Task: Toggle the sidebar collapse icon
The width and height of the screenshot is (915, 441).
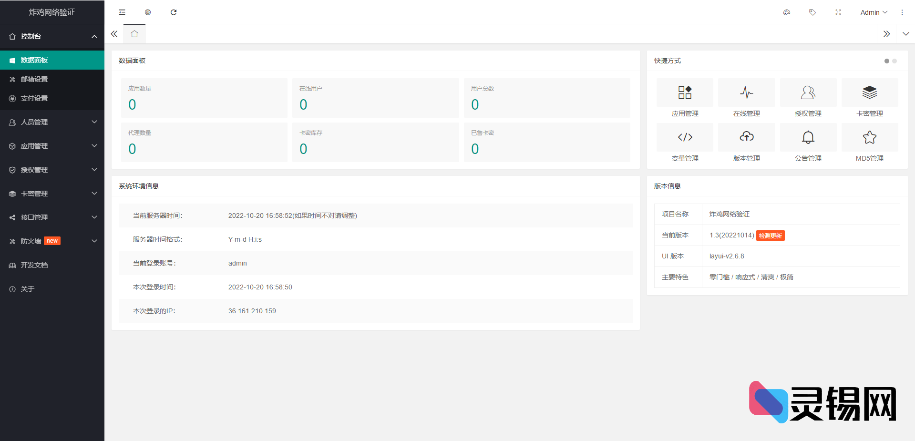Action: (x=122, y=12)
